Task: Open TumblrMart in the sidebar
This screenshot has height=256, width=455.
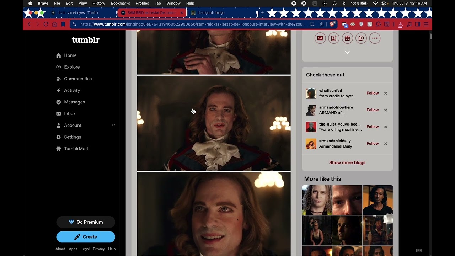Action: pos(73,149)
